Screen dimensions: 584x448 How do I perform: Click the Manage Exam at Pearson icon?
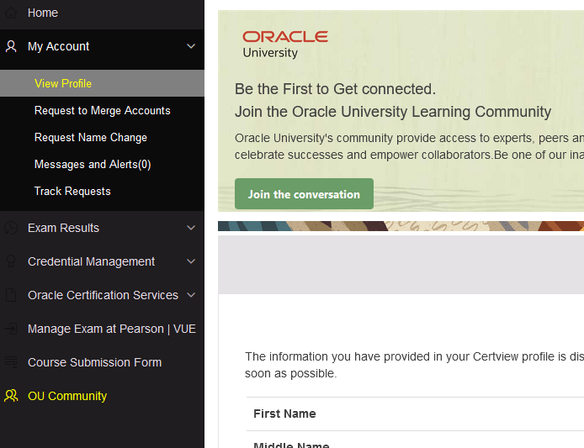pyautogui.click(x=11, y=329)
